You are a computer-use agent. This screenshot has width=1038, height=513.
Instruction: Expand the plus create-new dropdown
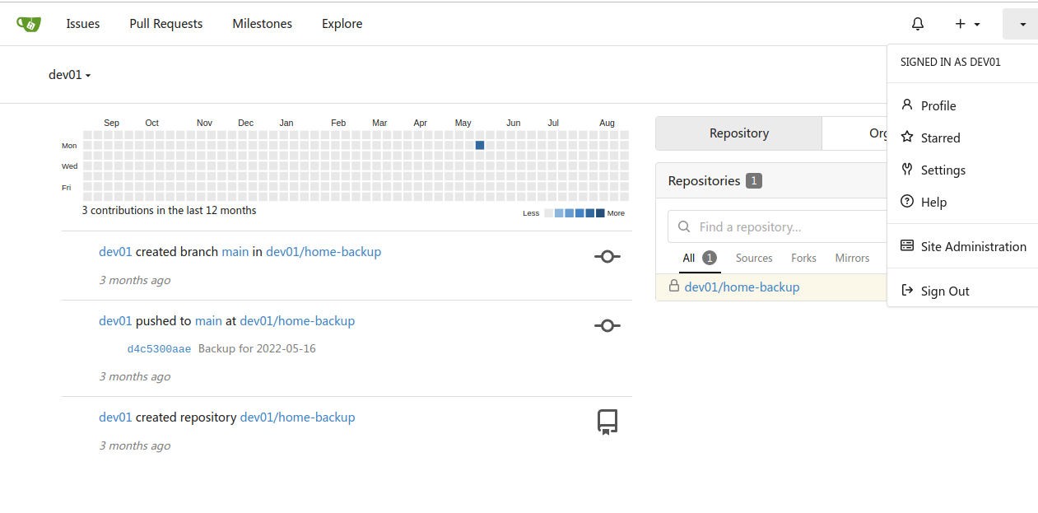coord(967,24)
